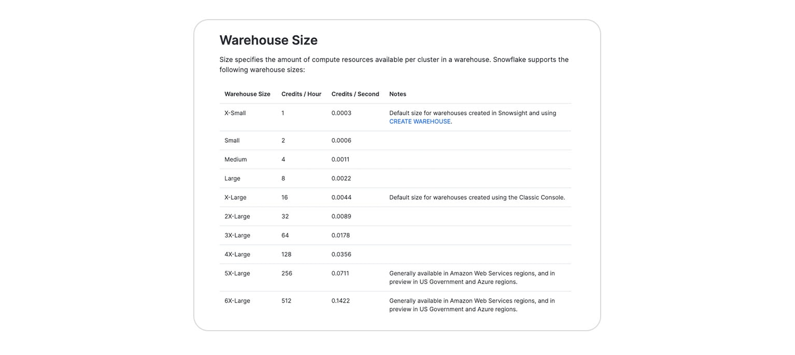Click the 4X-Large row label

tap(237, 254)
